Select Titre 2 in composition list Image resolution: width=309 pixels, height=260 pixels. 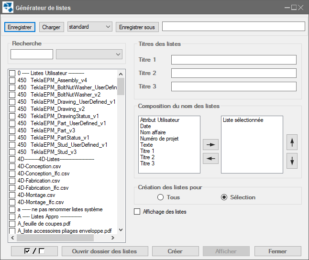point(147,157)
